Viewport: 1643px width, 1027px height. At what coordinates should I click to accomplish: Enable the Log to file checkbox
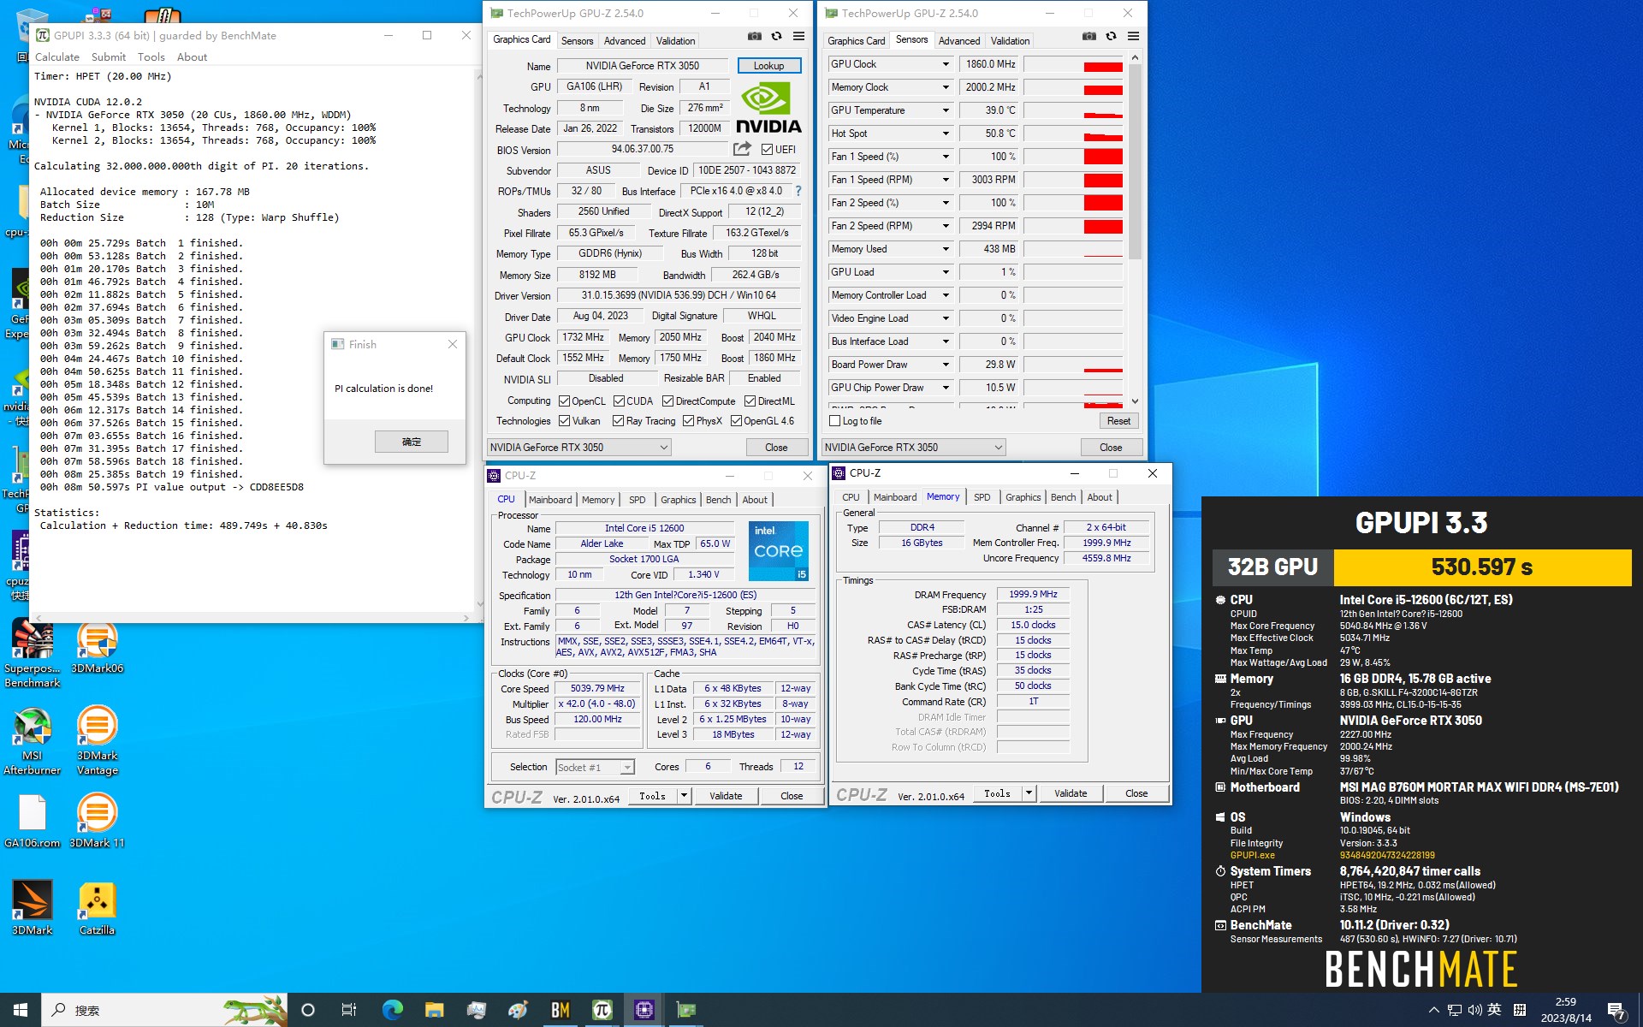[x=835, y=421]
